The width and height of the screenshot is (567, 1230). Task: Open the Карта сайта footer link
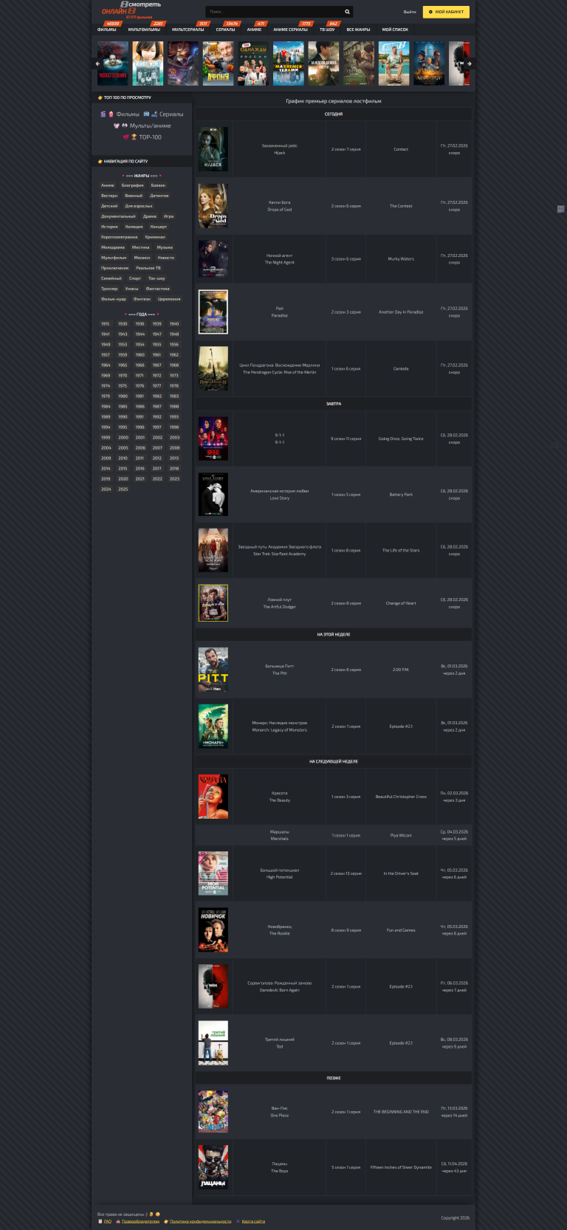point(252,1221)
